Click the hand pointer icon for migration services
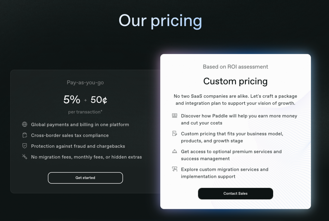Image resolution: width=329 pixels, height=221 pixels. [174, 169]
